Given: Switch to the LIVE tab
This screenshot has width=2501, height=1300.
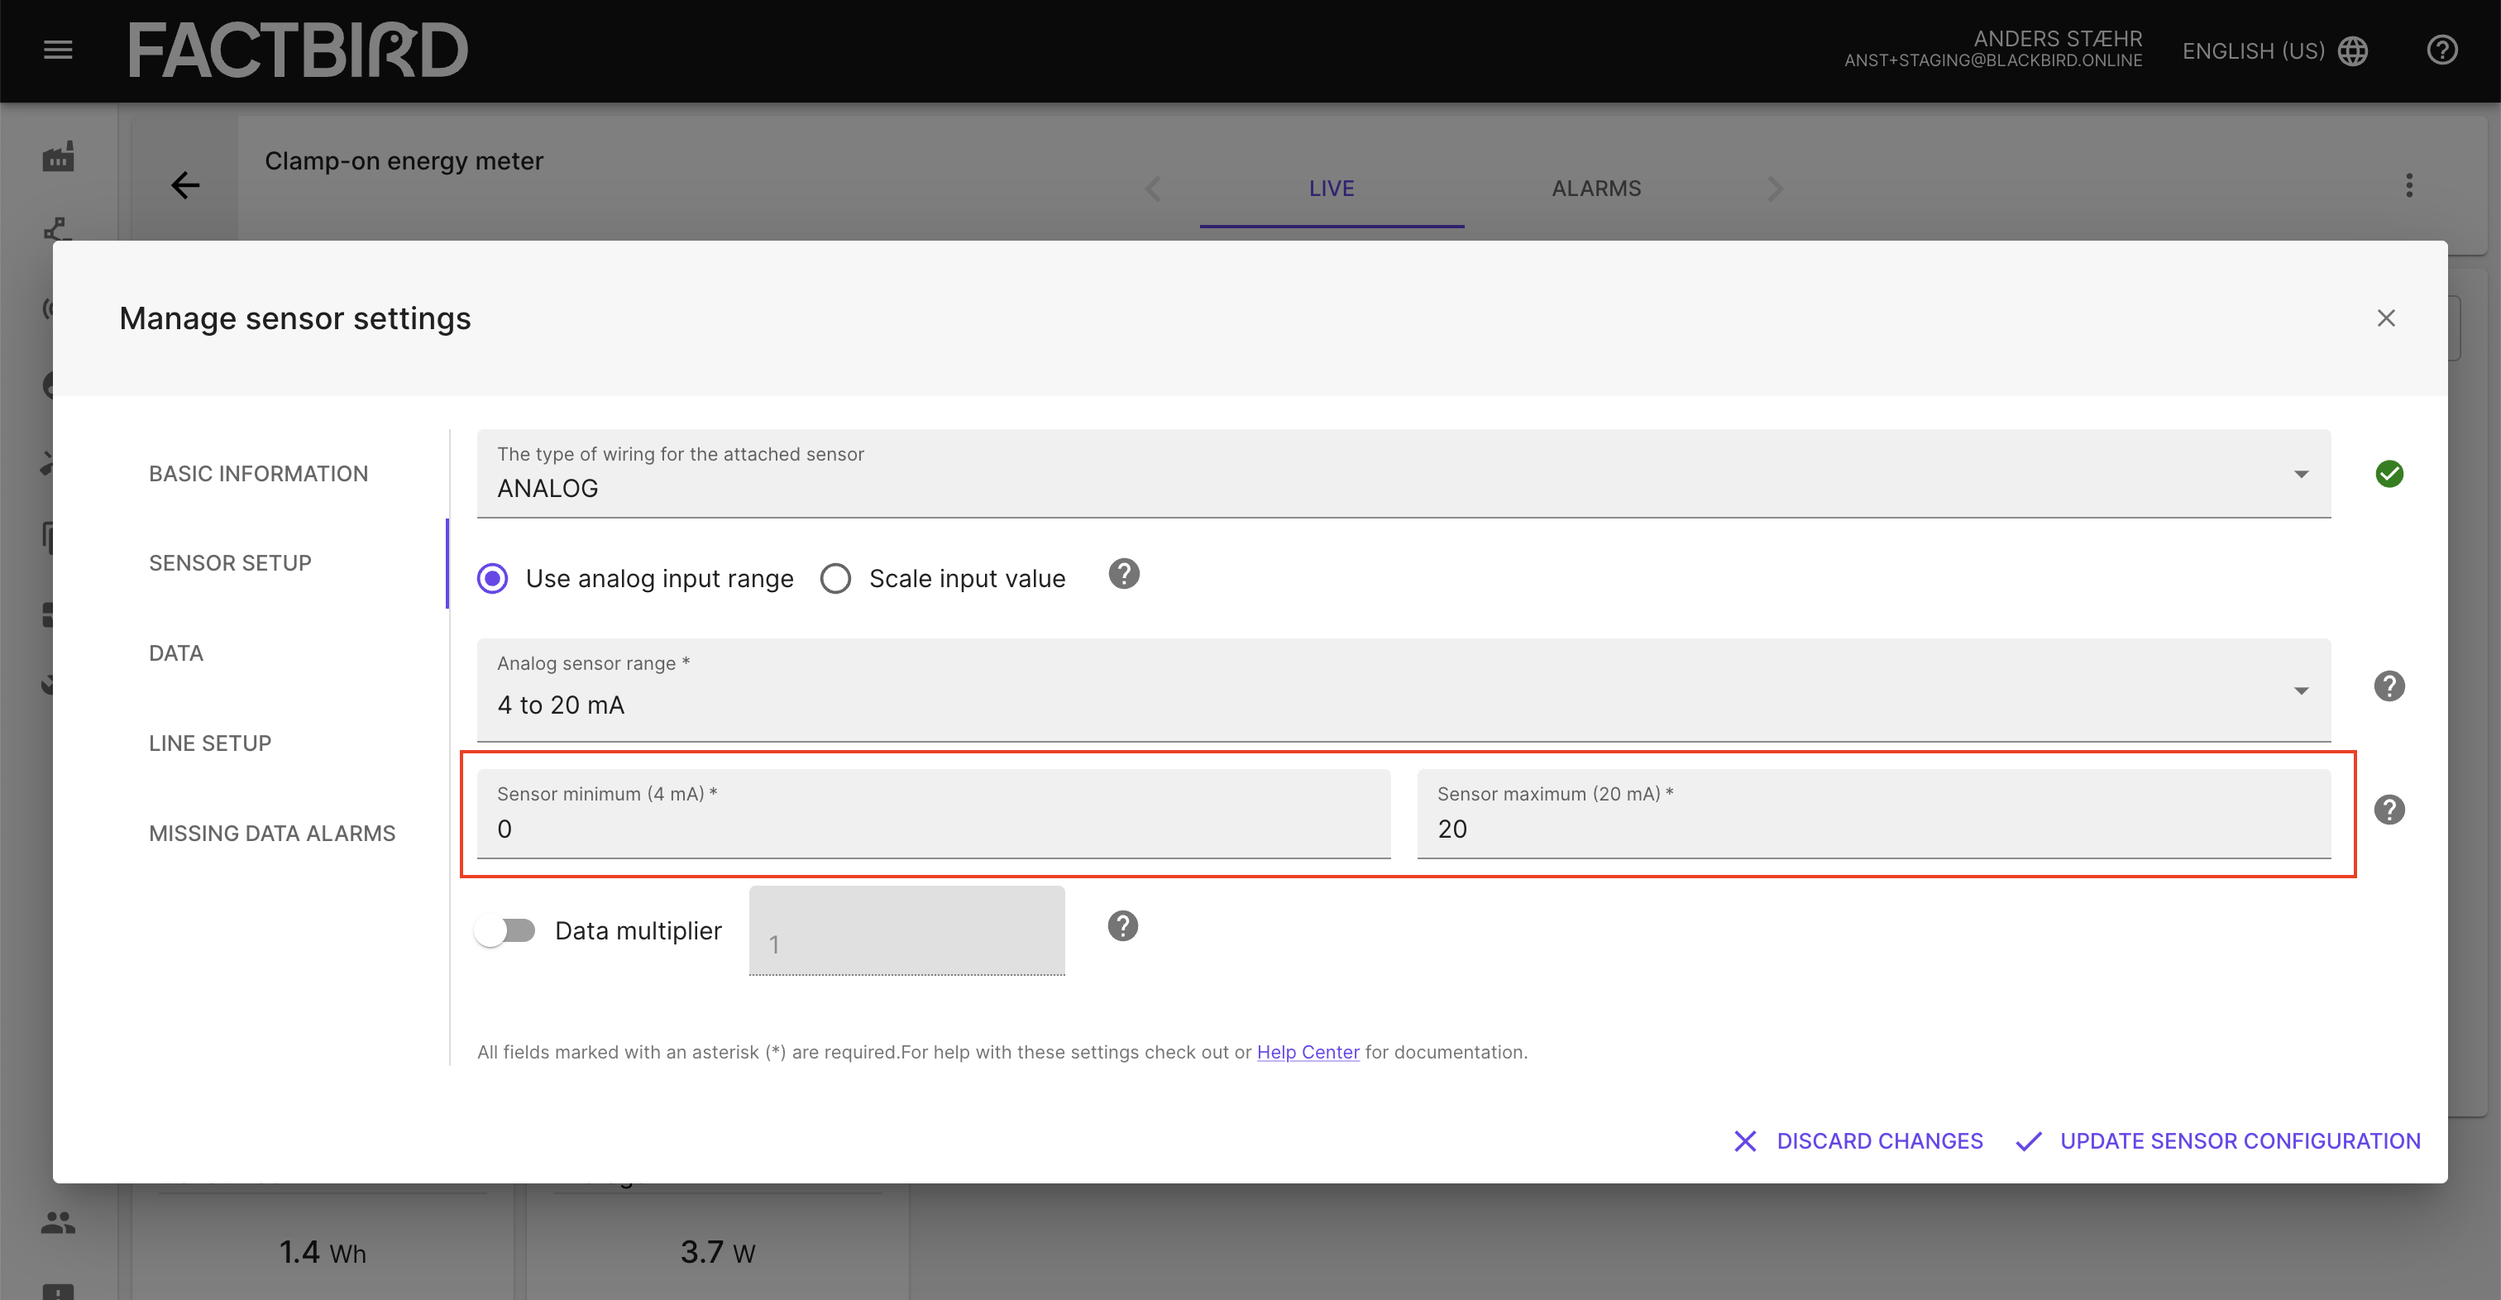Looking at the screenshot, I should coord(1331,189).
